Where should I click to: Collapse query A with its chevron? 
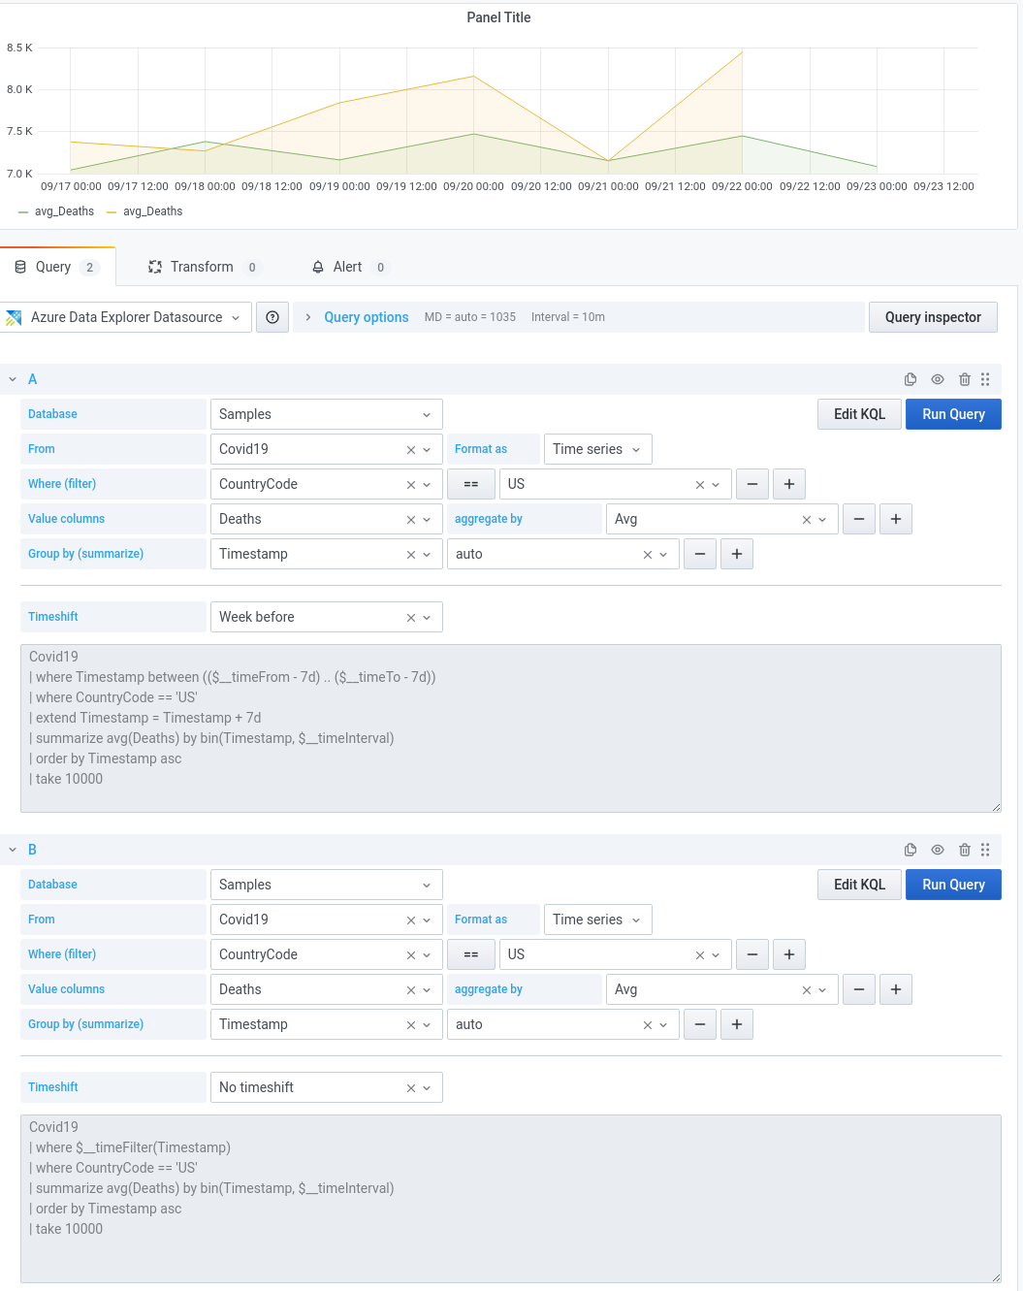12,379
